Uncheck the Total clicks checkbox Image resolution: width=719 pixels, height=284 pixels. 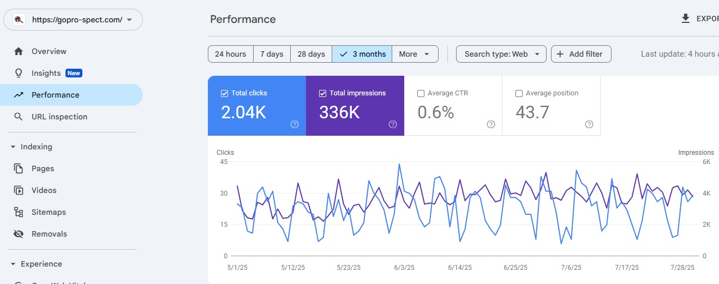tap(224, 93)
